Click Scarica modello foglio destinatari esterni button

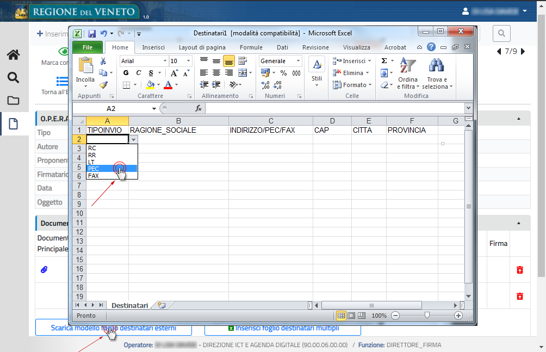coord(114,328)
